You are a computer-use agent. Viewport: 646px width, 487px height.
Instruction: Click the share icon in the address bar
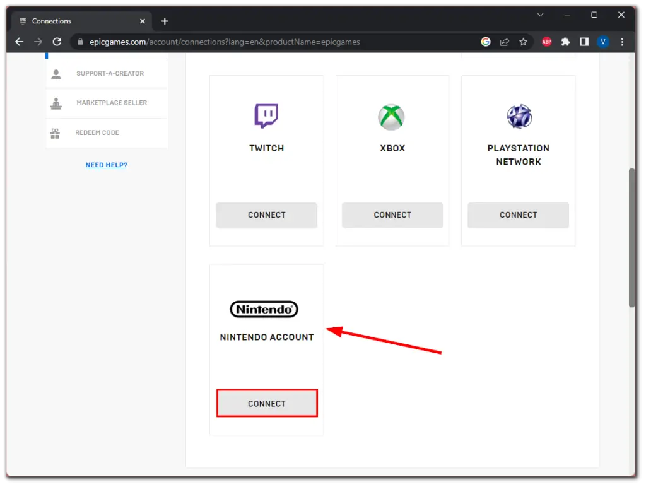[505, 42]
